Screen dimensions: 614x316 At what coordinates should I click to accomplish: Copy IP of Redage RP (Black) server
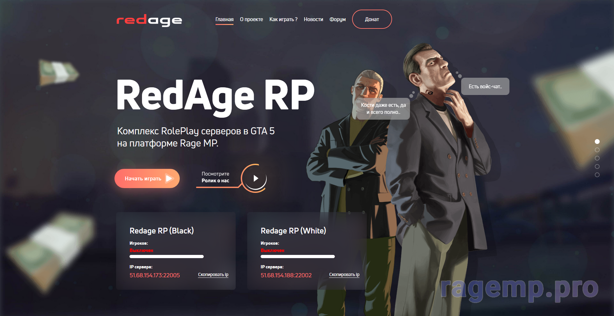tap(213, 275)
